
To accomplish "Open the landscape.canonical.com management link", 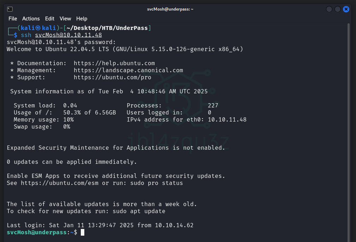I will 128,70.
